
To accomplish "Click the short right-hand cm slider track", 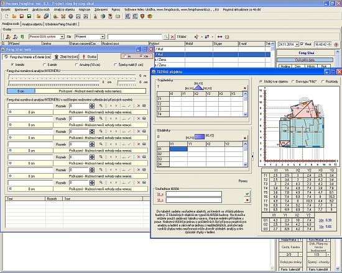I will tap(127, 82).
